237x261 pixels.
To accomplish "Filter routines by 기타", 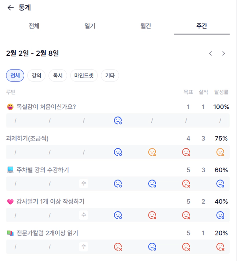I will [110, 76].
